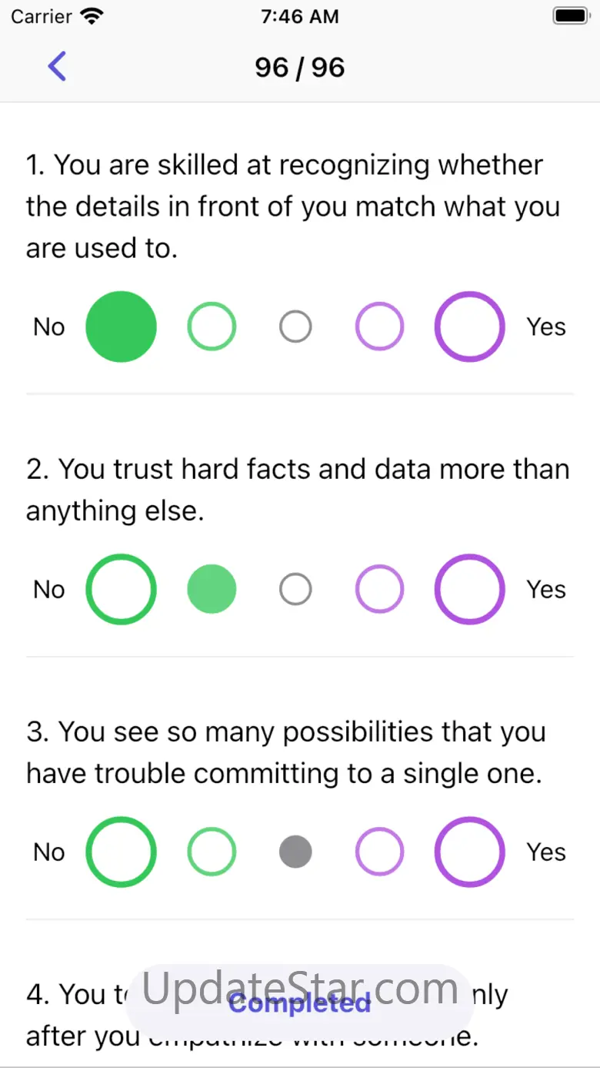
Task: Select the neutral gray circle for question 1
Action: 295,326
